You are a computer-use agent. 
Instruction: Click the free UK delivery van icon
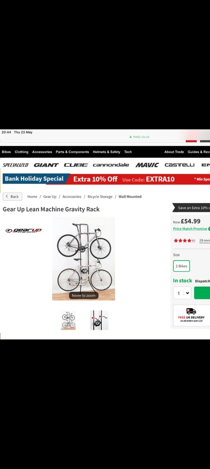(191, 311)
